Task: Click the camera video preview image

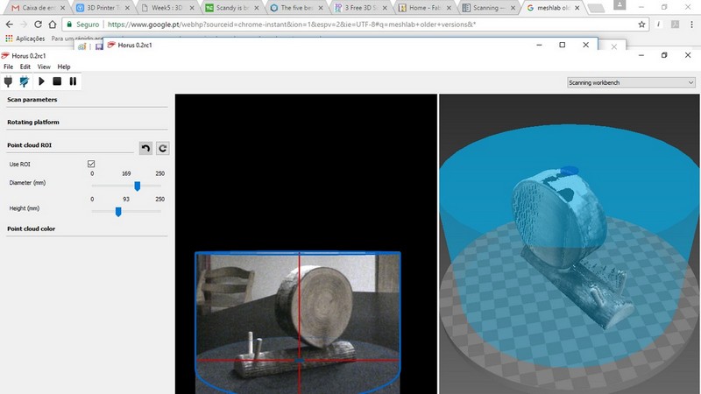Action: [x=298, y=322]
